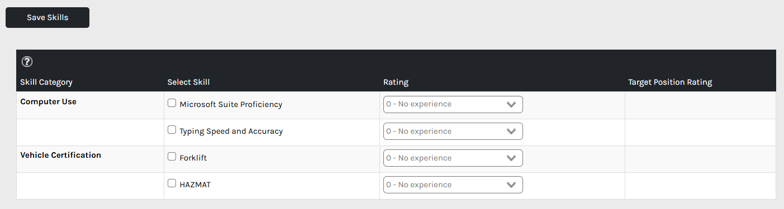Tick the Microsoft Suite Proficiency checkbox

tap(172, 103)
